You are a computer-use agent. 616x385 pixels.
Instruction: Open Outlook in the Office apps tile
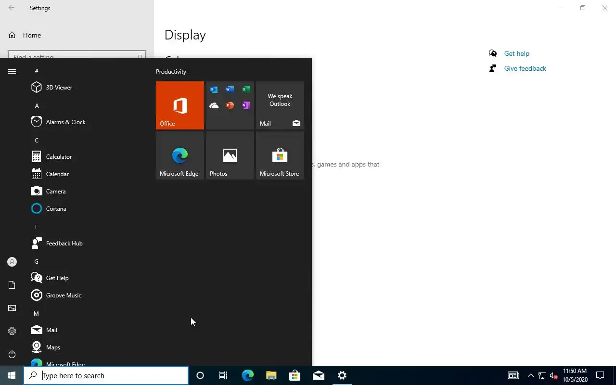point(214,90)
